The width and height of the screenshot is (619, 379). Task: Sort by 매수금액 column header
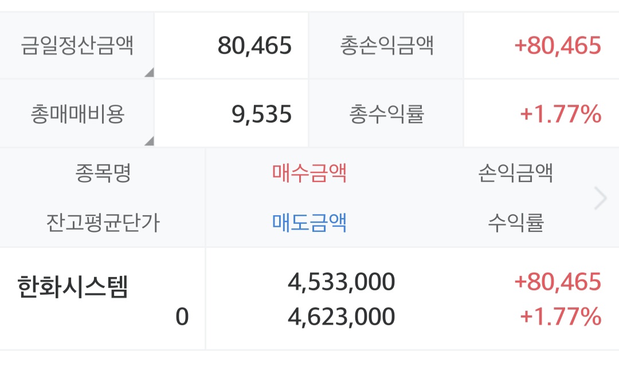tap(309, 173)
